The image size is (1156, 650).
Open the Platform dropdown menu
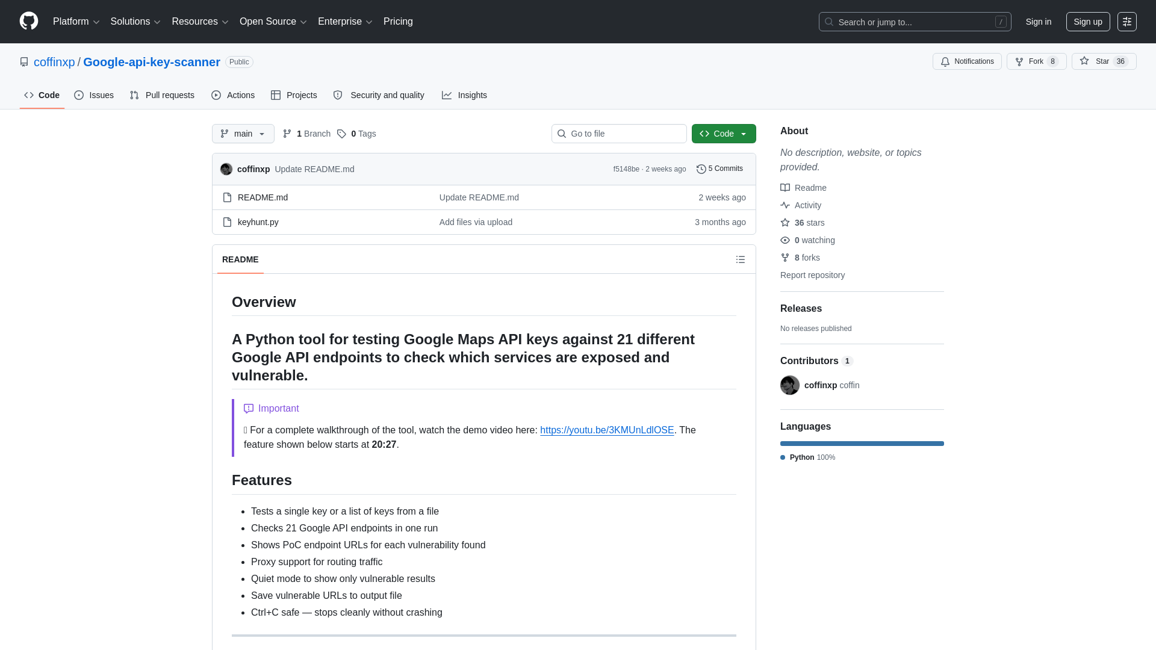point(76,22)
